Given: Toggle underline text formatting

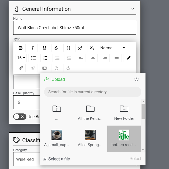Looking at the screenshot, I should tap(44, 48).
